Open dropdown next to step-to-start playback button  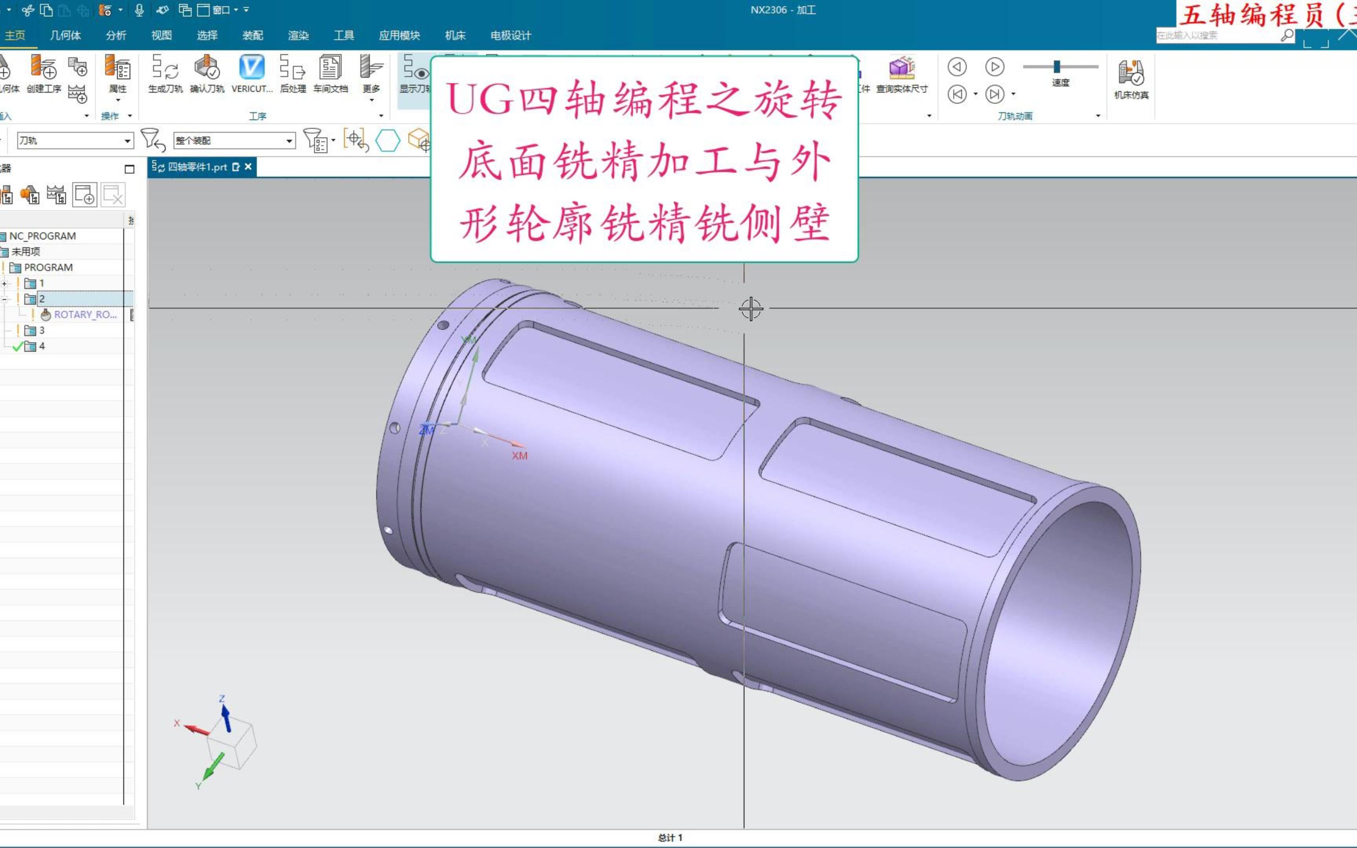coord(976,94)
